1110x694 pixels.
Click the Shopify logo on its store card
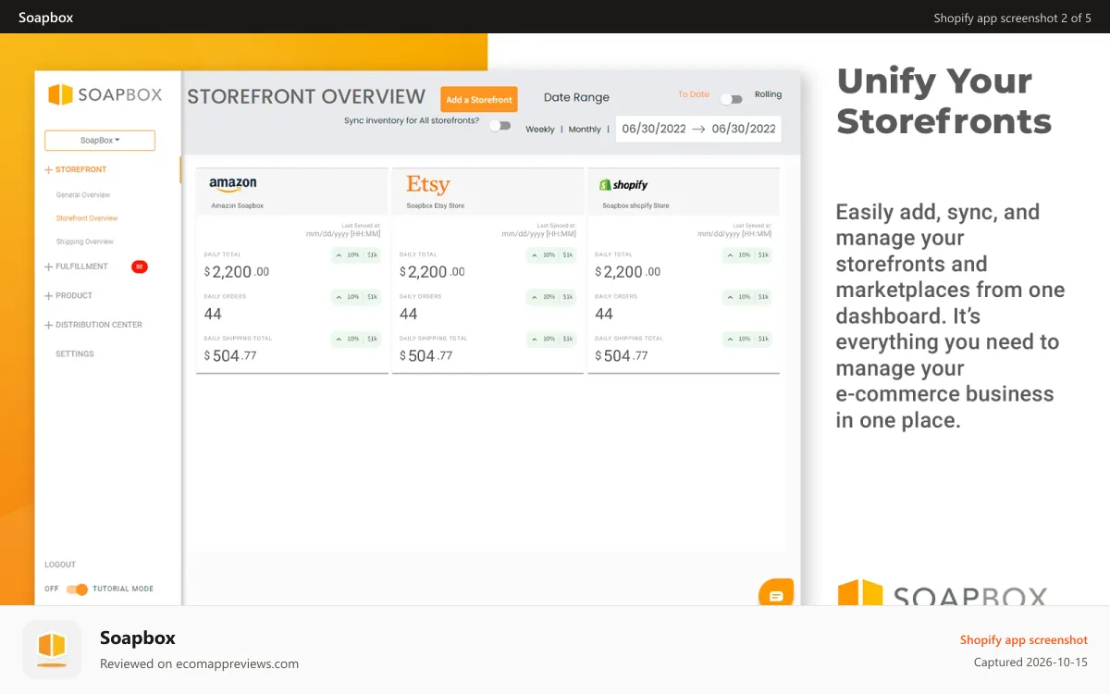pos(623,185)
